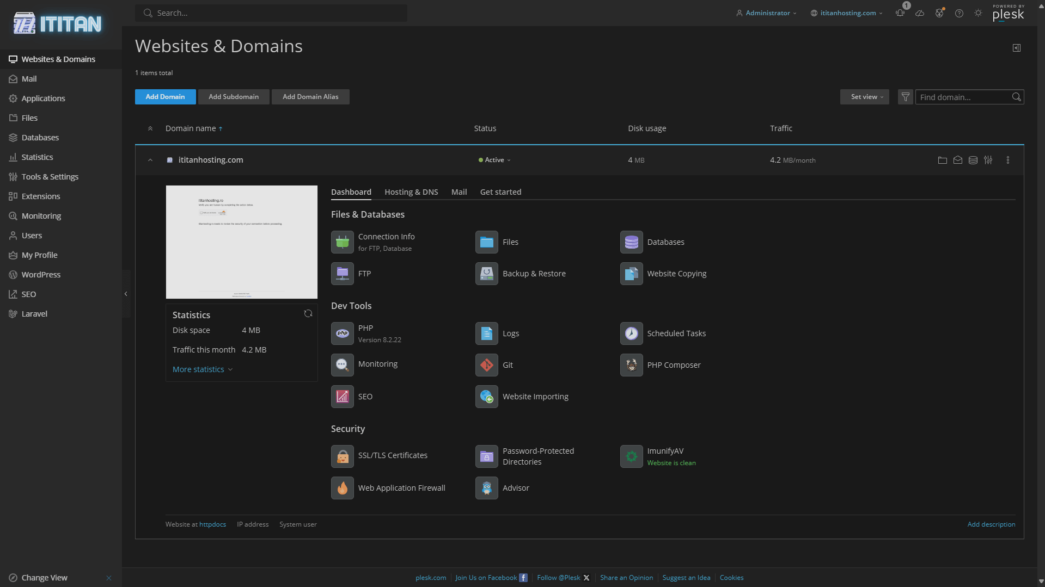Screen dimensions: 1045x587
Task: Open the Active status dropdown
Action: tap(494, 160)
